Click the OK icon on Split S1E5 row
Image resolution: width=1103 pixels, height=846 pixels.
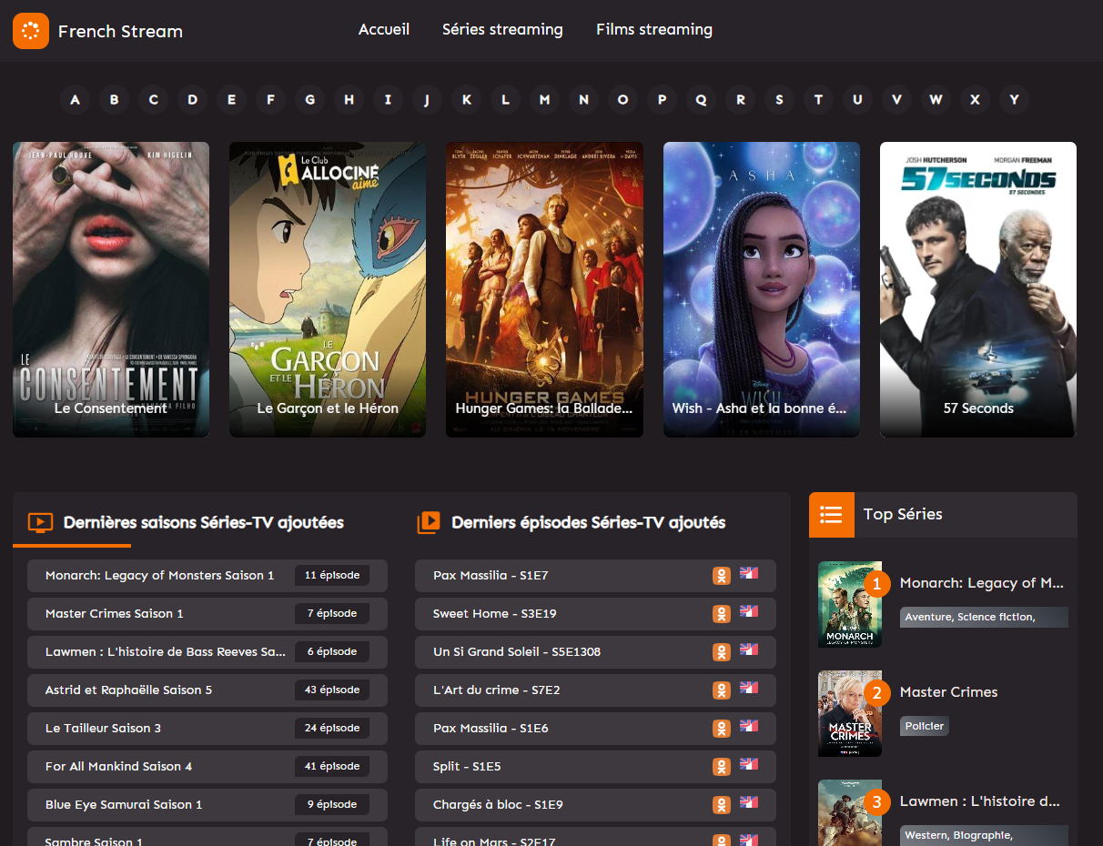(722, 767)
